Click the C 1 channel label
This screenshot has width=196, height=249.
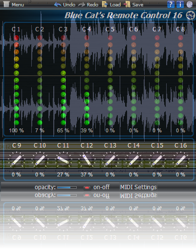[x=16, y=29]
